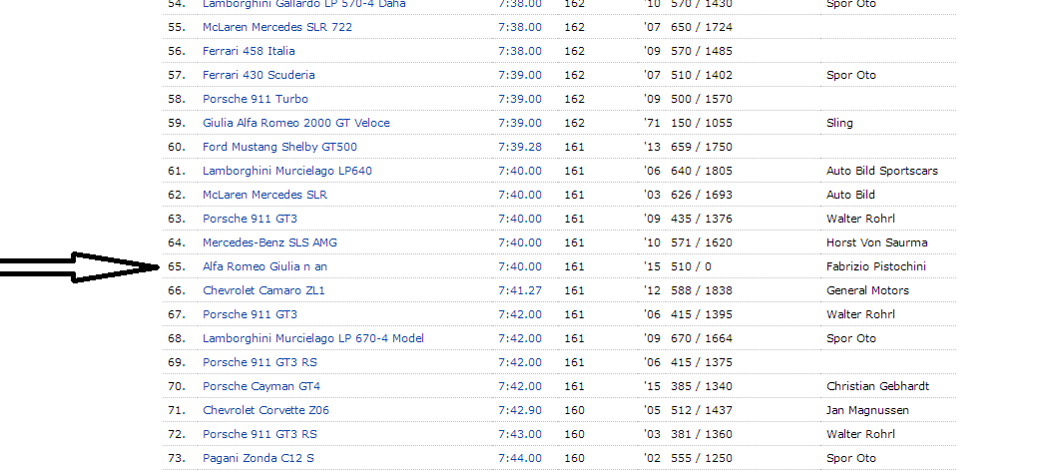
Task: Click the 7:41.27 lap time link
Action: click(x=519, y=291)
